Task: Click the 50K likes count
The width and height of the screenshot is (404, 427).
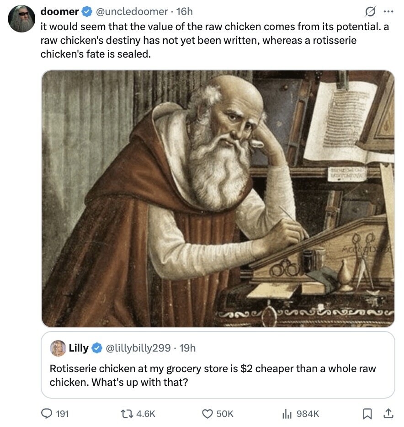Action: click(x=224, y=413)
